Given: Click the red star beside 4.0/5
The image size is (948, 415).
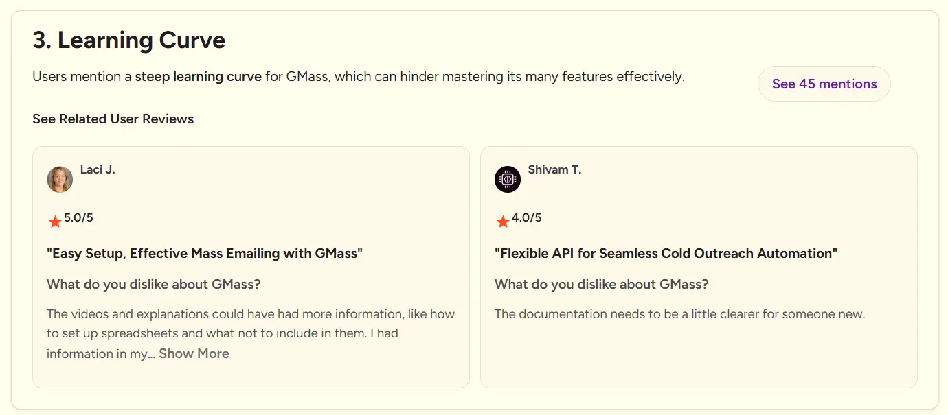Looking at the screenshot, I should pos(503,221).
